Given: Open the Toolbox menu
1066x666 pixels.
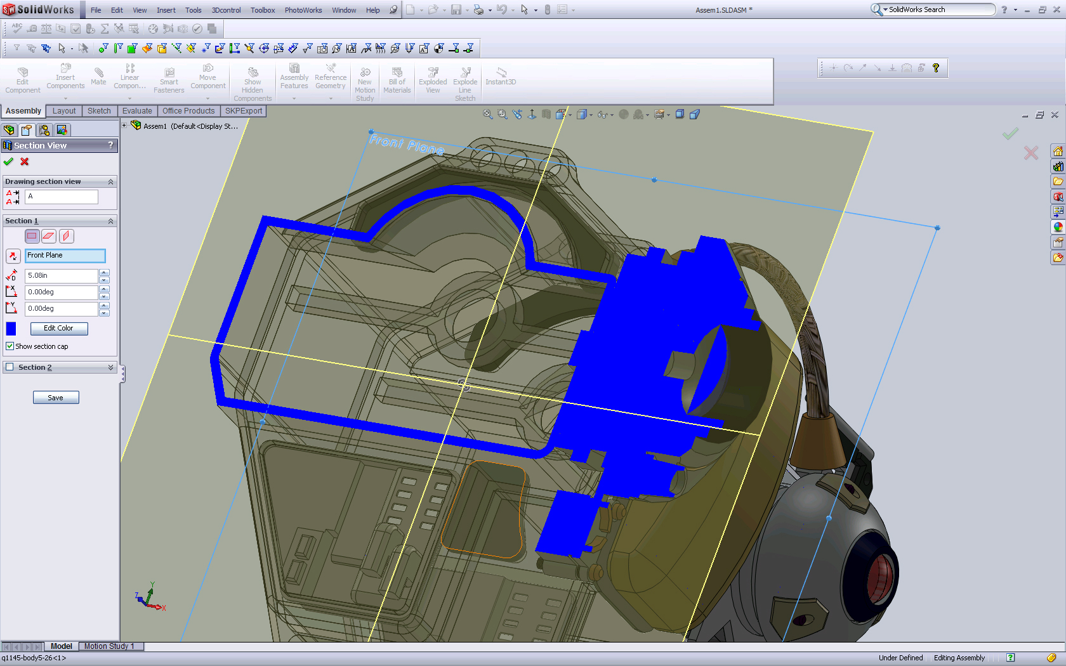Looking at the screenshot, I should click(x=263, y=10).
